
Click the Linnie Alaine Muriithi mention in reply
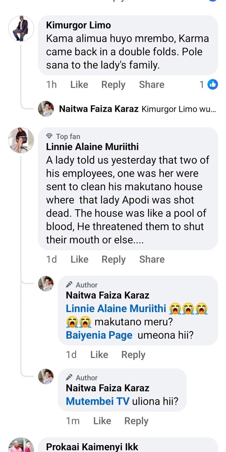click(116, 308)
